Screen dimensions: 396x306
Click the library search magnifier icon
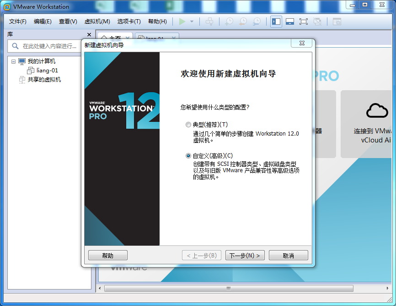tap(15, 46)
